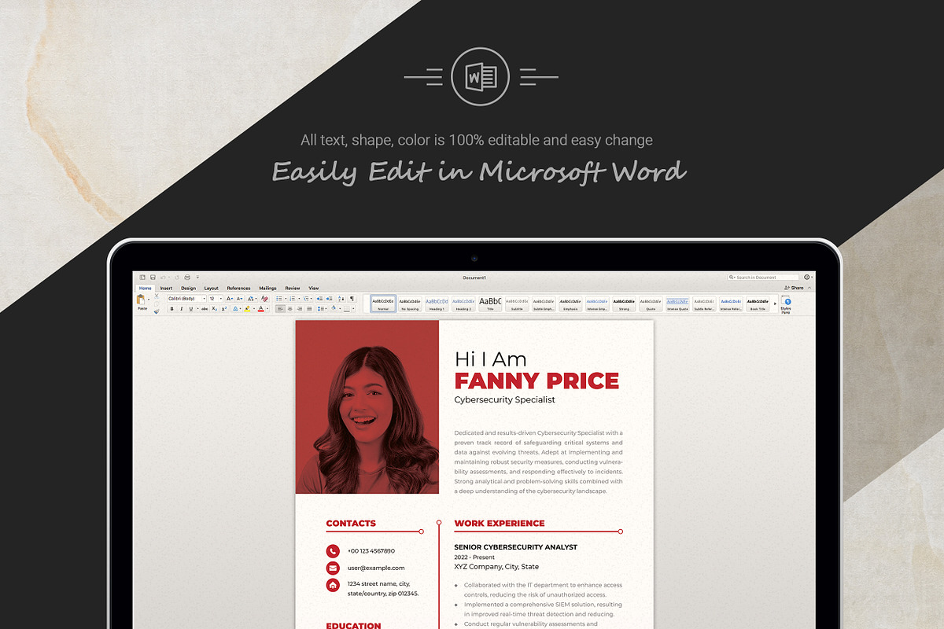Click the Decrease Font Size icon
Image resolution: width=944 pixels, height=629 pixels.
240,299
